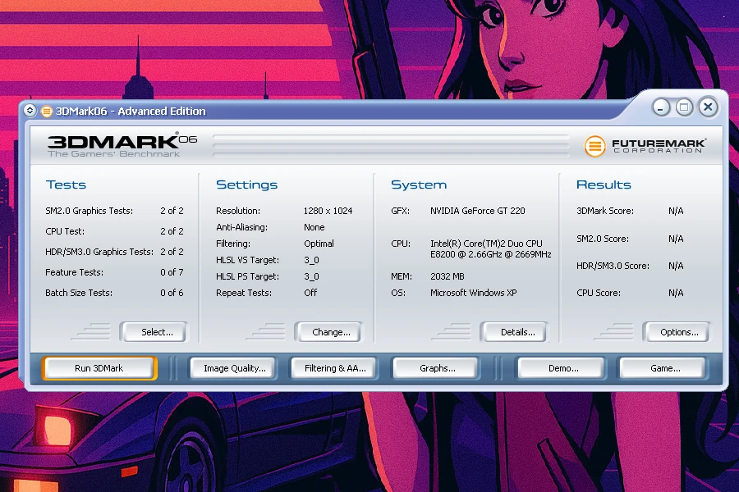Click the orange 3DMark icon in title bar
This screenshot has height=492, width=739.
click(46, 112)
